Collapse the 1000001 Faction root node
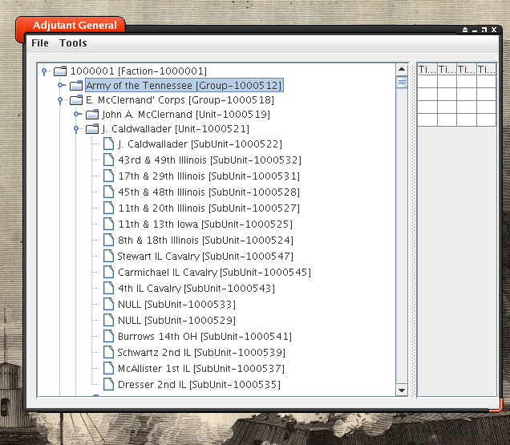The height and width of the screenshot is (445, 510). [45, 71]
